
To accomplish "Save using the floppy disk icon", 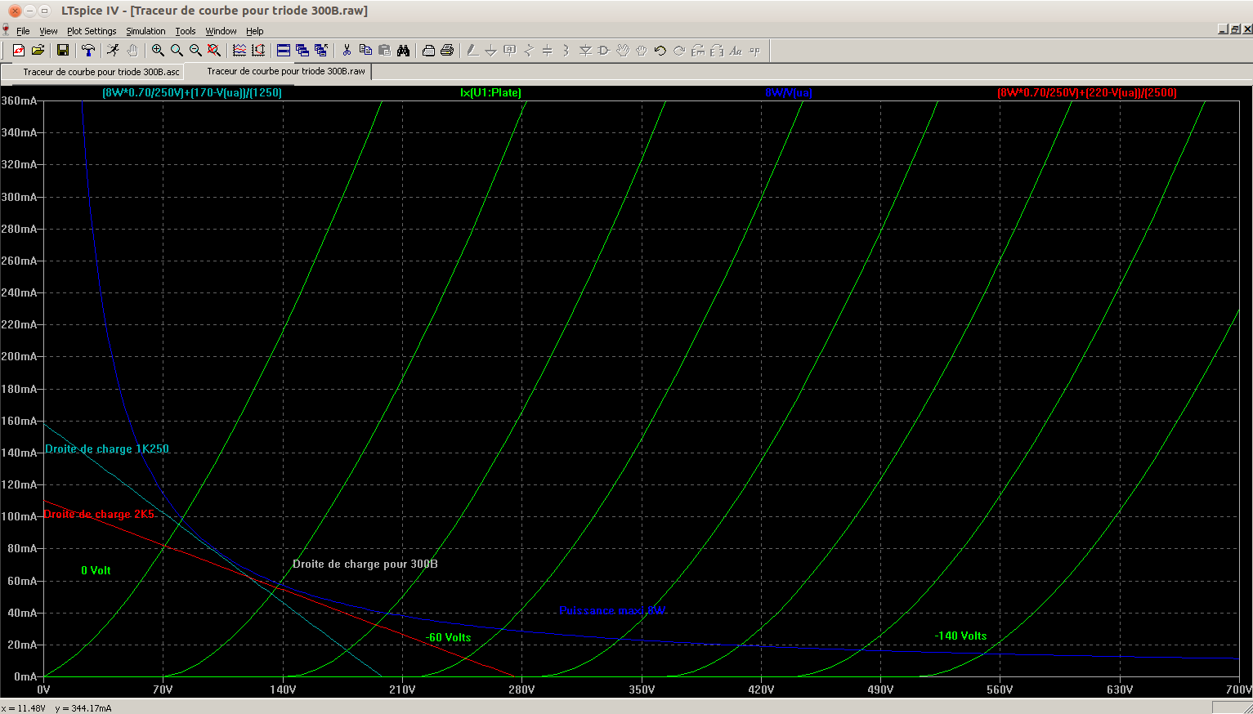I will pyautogui.click(x=63, y=51).
